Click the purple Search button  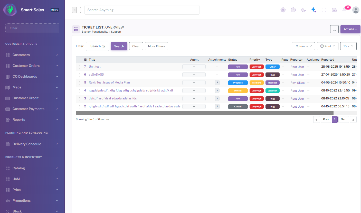(x=119, y=46)
